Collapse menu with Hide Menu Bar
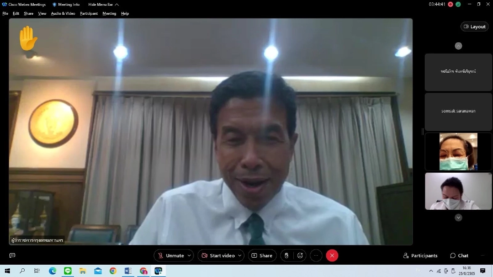The width and height of the screenshot is (493, 277). [x=104, y=5]
